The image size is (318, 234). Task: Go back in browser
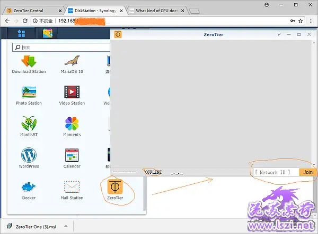(x=7, y=21)
